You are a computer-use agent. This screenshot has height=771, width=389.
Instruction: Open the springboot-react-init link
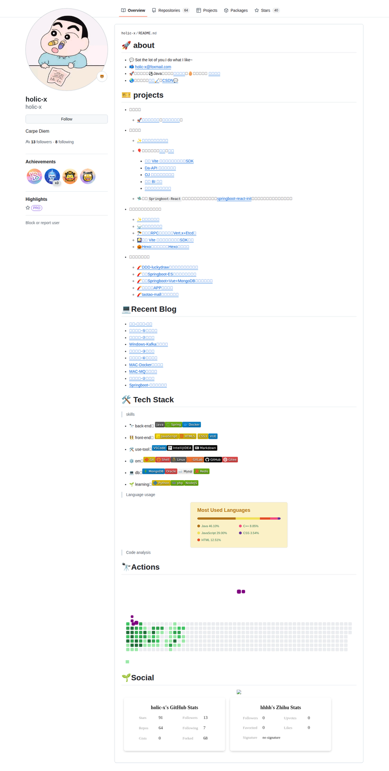234,198
